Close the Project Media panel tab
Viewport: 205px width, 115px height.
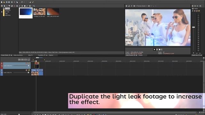pos(12,55)
